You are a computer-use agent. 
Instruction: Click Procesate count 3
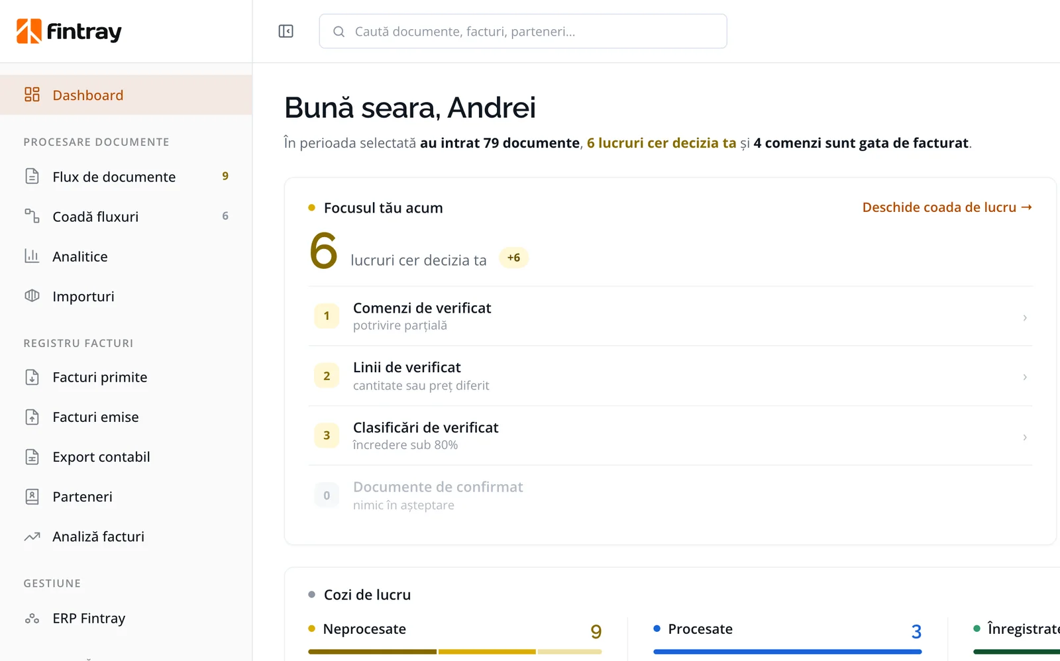pos(916,631)
